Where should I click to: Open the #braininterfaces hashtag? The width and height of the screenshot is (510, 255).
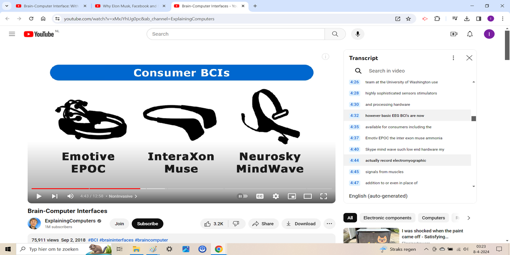116,240
